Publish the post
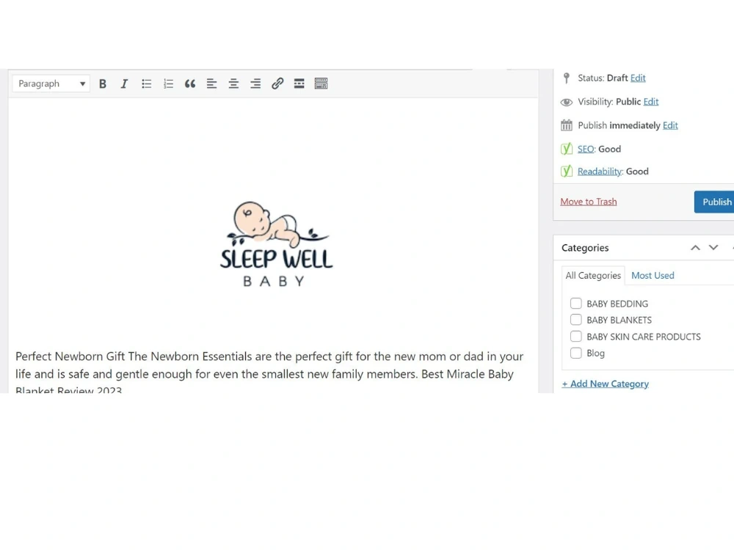734x550 pixels. coord(715,202)
